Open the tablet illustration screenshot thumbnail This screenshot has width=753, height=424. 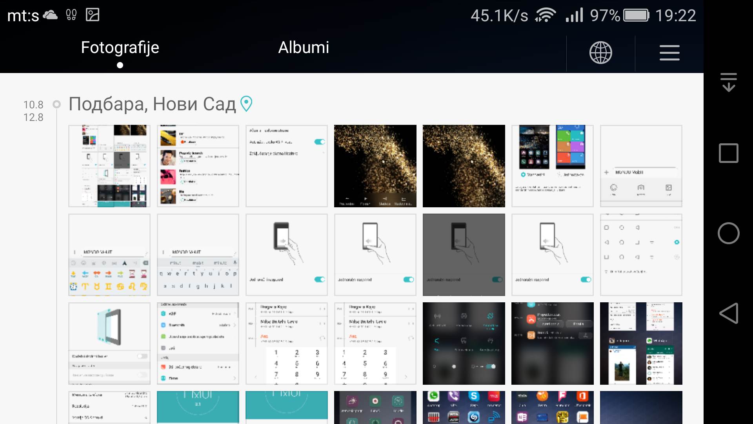109,343
